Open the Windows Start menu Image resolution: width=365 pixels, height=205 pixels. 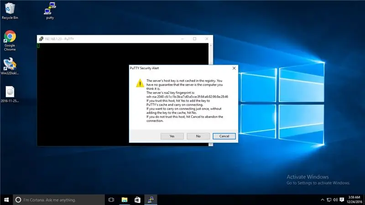(6, 200)
